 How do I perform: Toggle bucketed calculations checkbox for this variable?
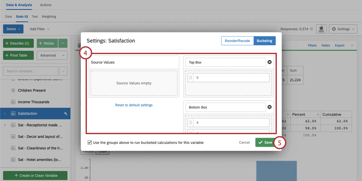tap(89, 142)
